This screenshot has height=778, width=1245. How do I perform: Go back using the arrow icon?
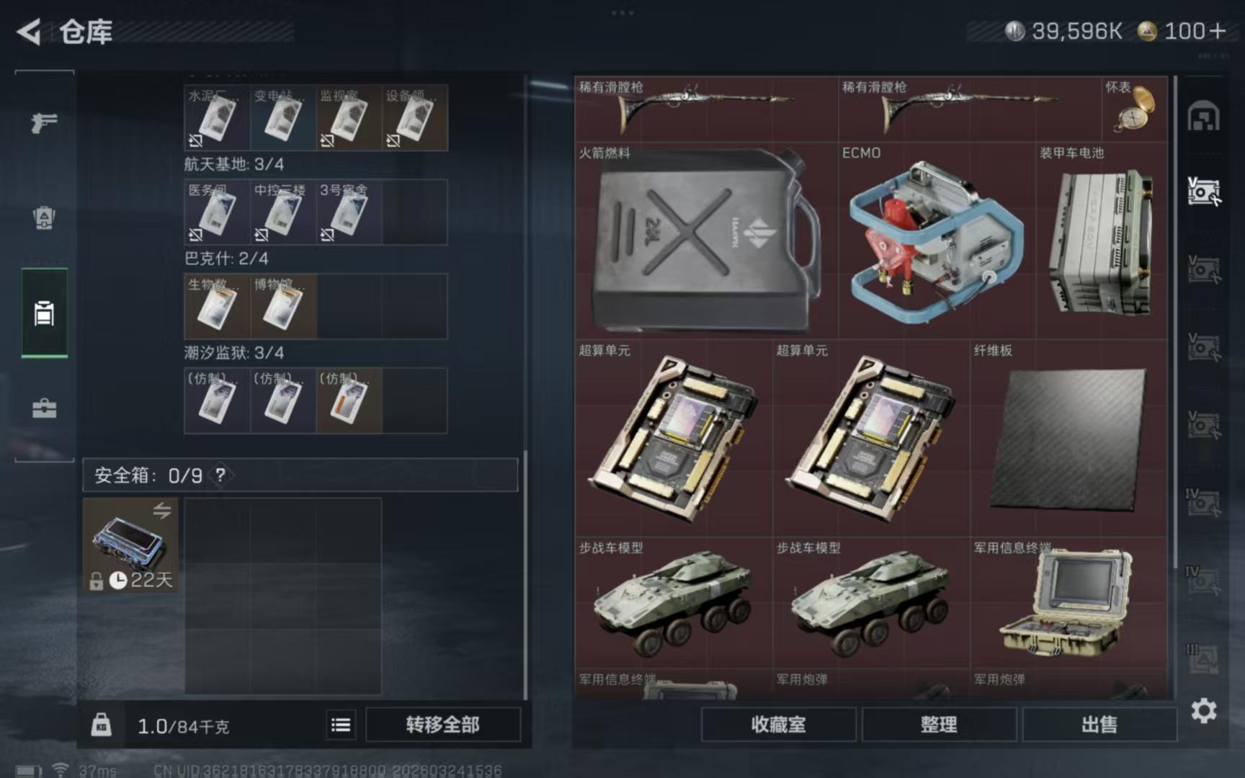(x=29, y=32)
